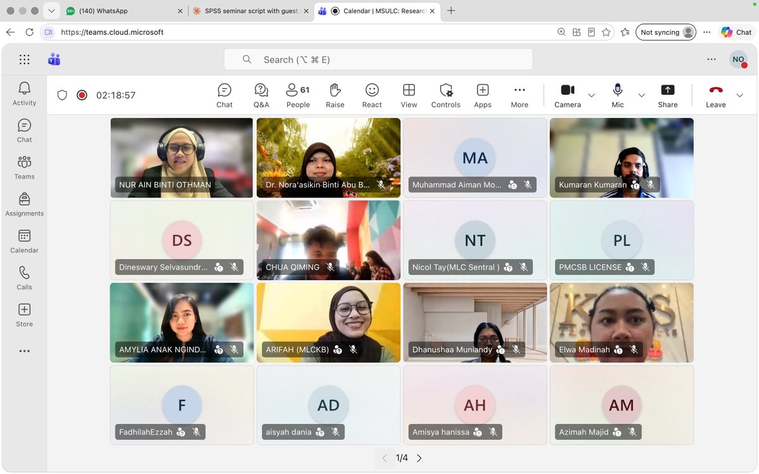
Task: Open the meeting Chat panel
Action: (225, 95)
